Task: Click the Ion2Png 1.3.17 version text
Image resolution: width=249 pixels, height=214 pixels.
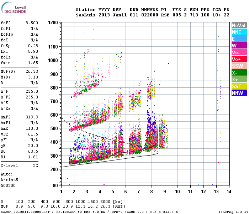Action: [233, 212]
